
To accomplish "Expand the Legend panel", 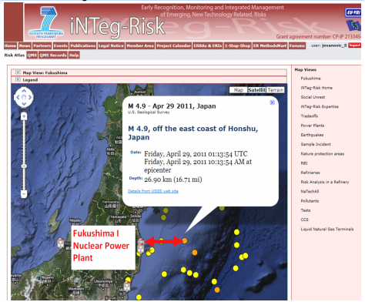I will 18,79.
